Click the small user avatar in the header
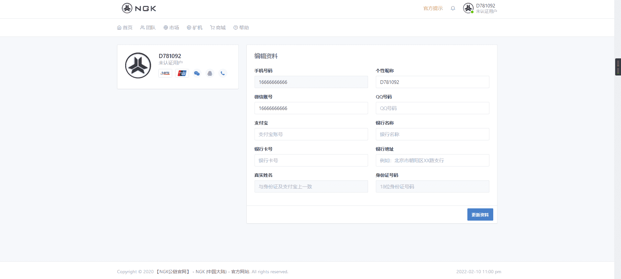This screenshot has height=279, width=621. click(468, 8)
